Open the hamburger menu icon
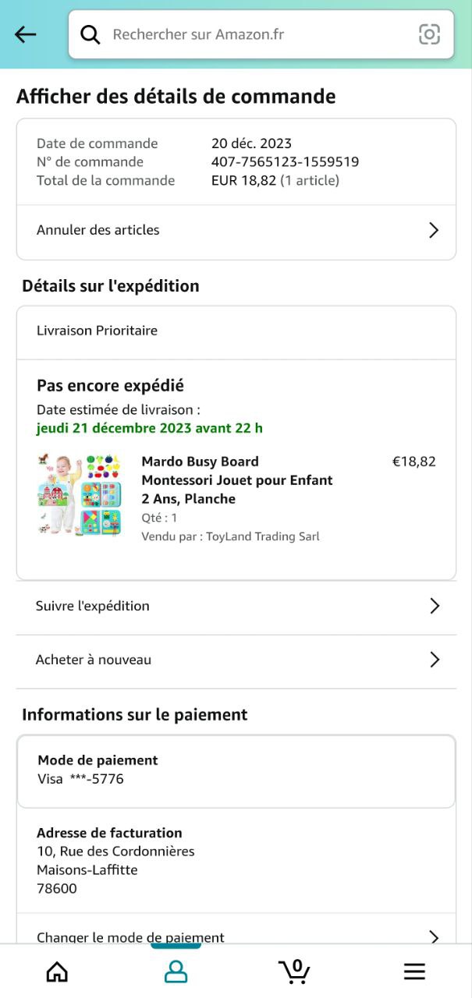This screenshot has height=998, width=472. (414, 971)
